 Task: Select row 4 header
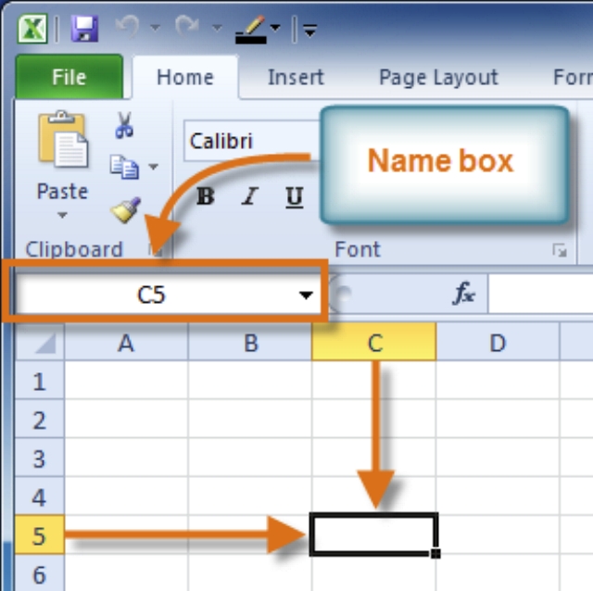coord(40,497)
